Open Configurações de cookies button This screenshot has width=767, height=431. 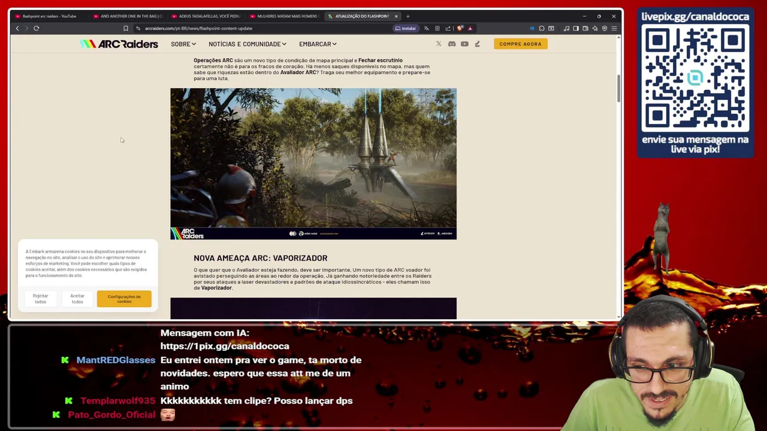point(124,299)
